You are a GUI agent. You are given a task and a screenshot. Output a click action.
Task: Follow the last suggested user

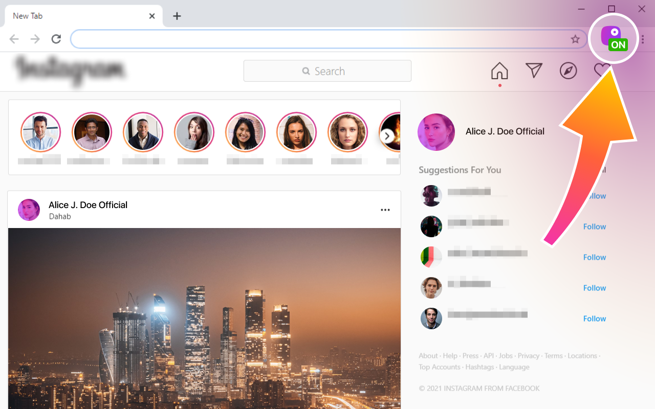click(595, 319)
